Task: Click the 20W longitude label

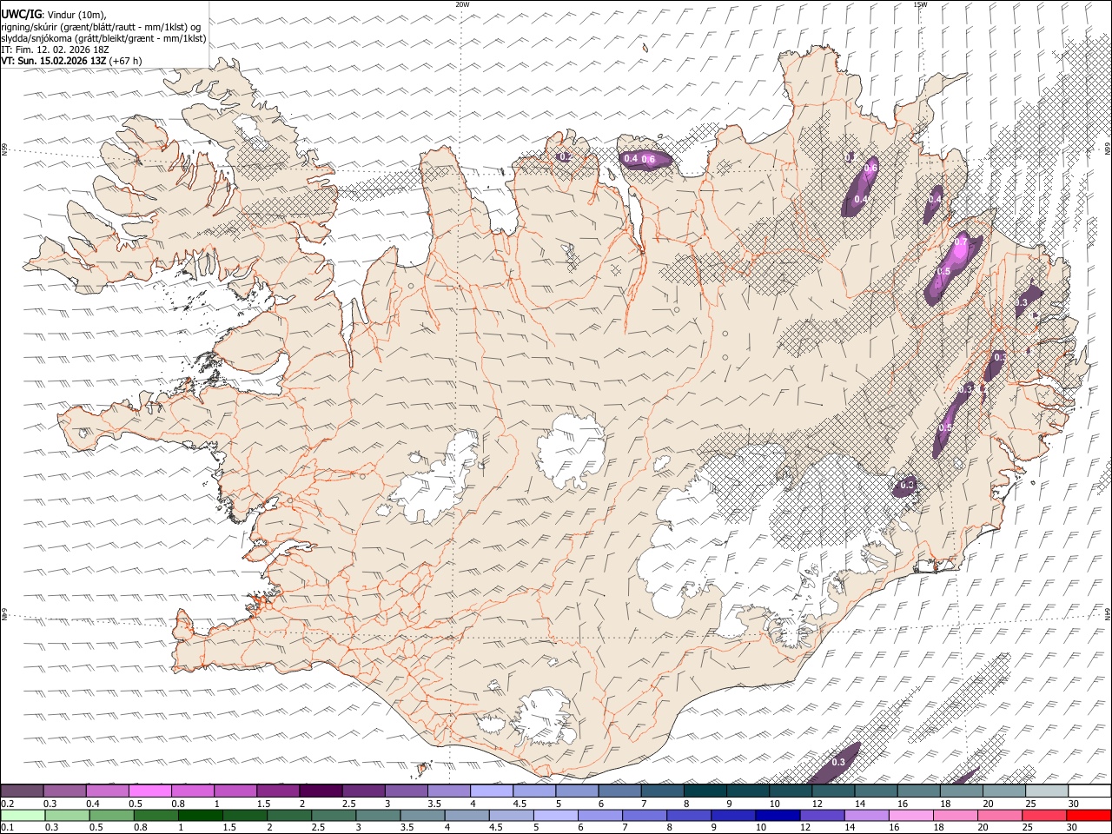Action: [462, 4]
